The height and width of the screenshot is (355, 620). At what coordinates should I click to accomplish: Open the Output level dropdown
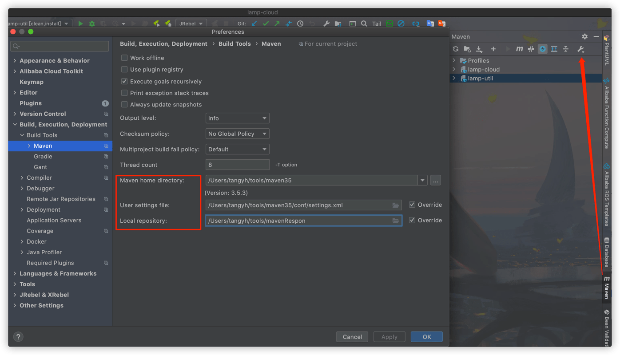(x=237, y=118)
